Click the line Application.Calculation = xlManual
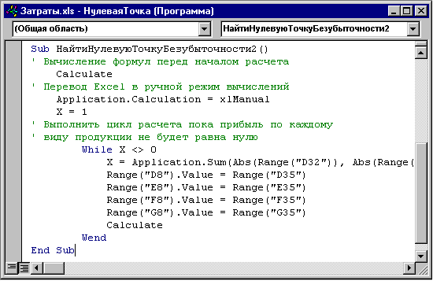 coord(163,99)
